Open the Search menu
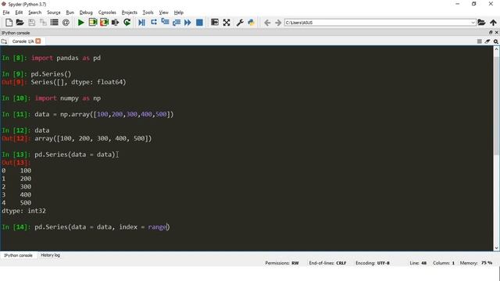Screen dimensions: 500x281 click(x=34, y=12)
